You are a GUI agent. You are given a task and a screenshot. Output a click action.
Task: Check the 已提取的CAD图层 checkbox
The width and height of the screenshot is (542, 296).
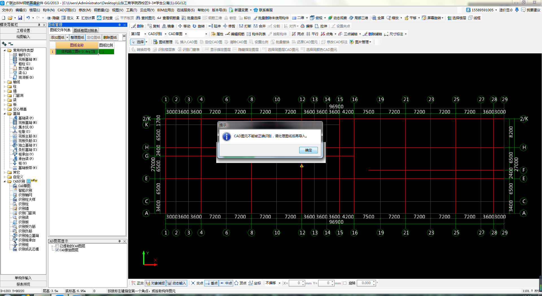57,246
